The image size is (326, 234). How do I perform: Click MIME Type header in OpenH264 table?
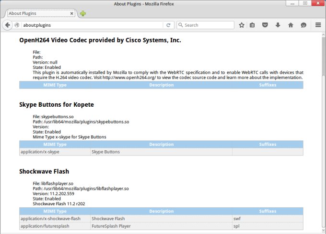pyautogui.click(x=55, y=85)
